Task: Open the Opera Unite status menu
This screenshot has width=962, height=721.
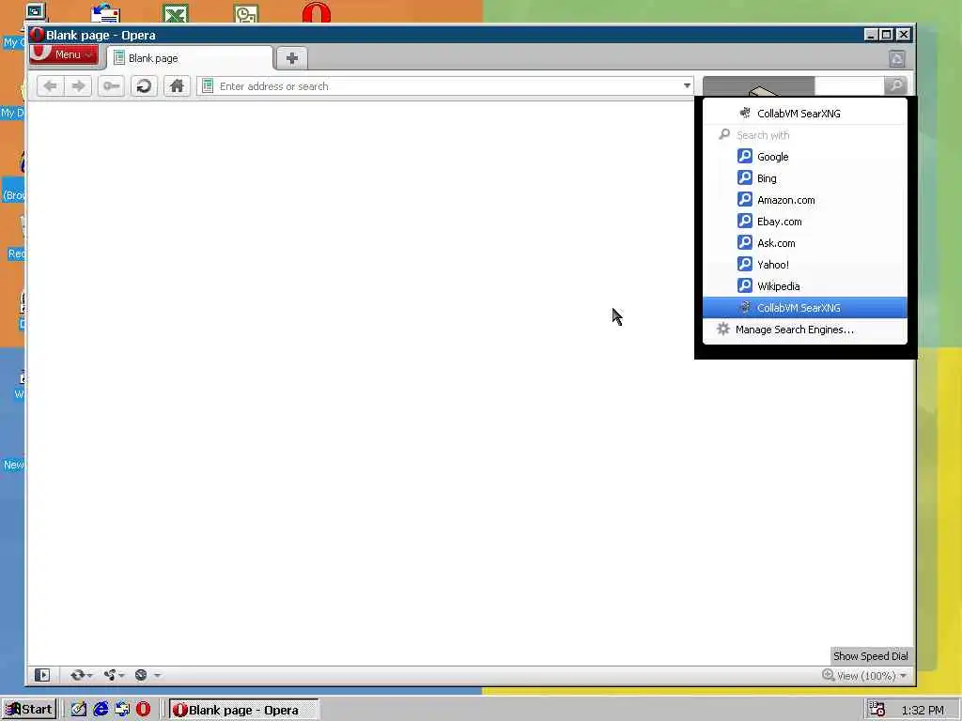Action: [x=114, y=675]
